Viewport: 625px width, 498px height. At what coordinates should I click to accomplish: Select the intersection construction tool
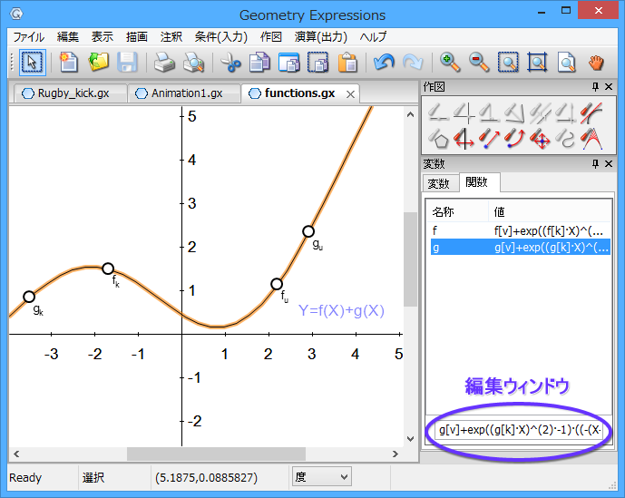click(464, 112)
